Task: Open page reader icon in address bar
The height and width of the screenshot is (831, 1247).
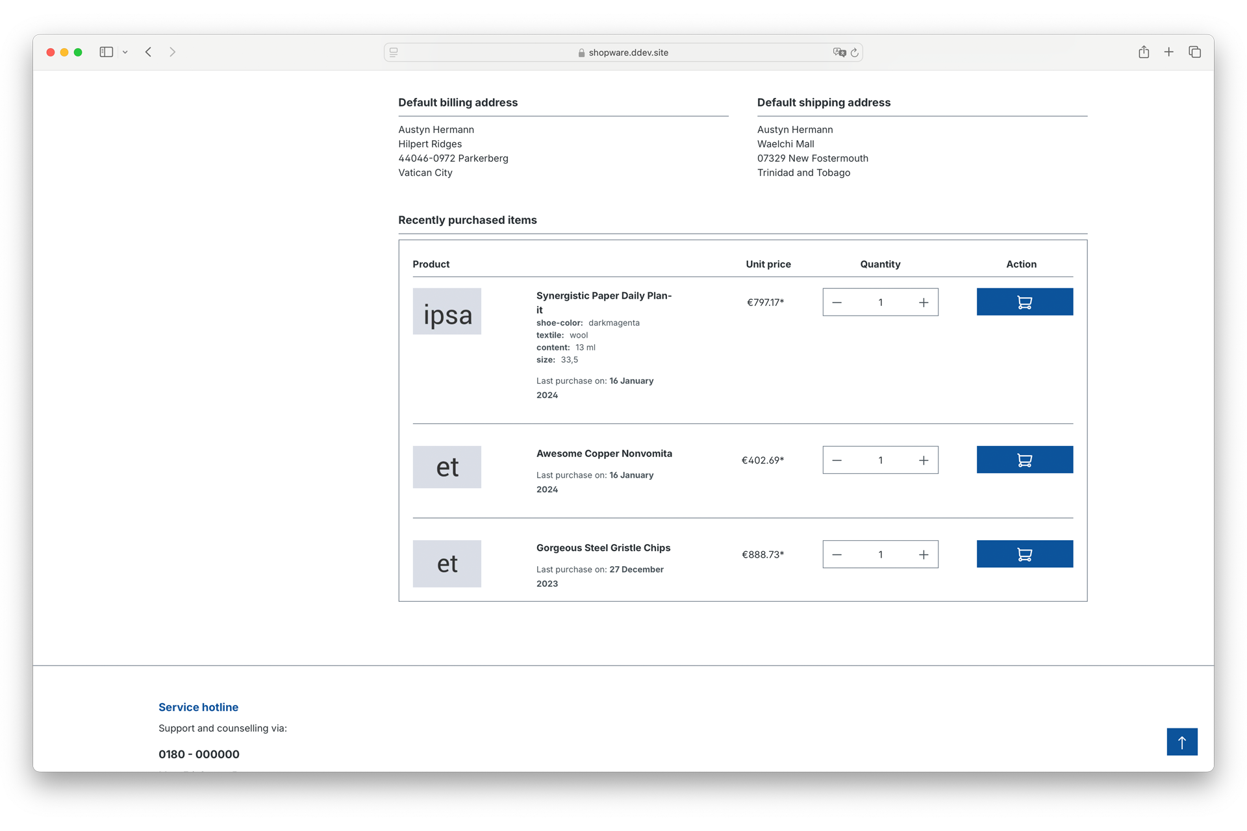Action: (x=394, y=53)
